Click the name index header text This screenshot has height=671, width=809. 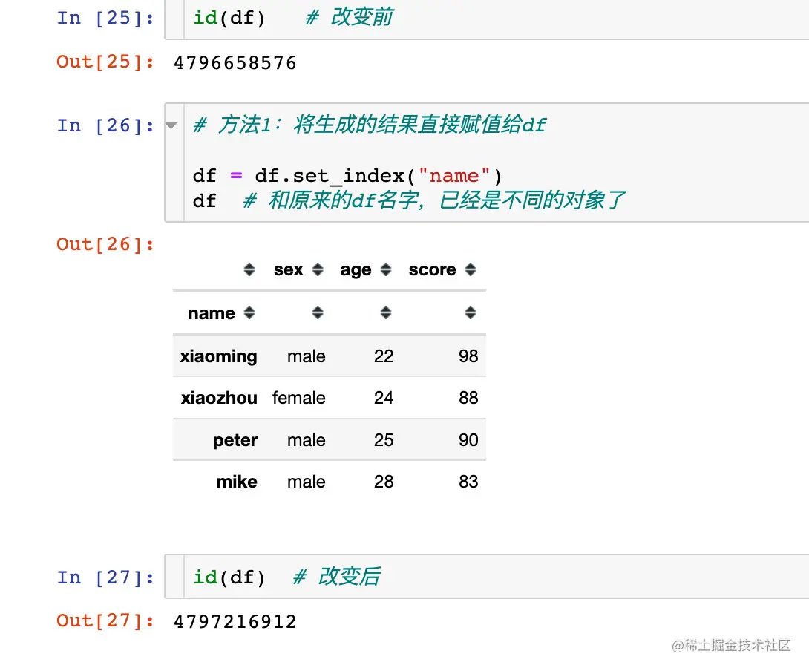pos(212,312)
